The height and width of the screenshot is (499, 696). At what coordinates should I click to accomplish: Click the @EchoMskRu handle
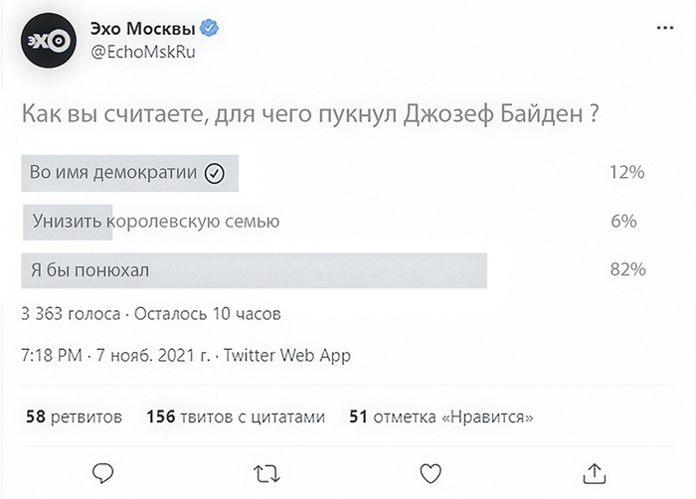pos(146,52)
